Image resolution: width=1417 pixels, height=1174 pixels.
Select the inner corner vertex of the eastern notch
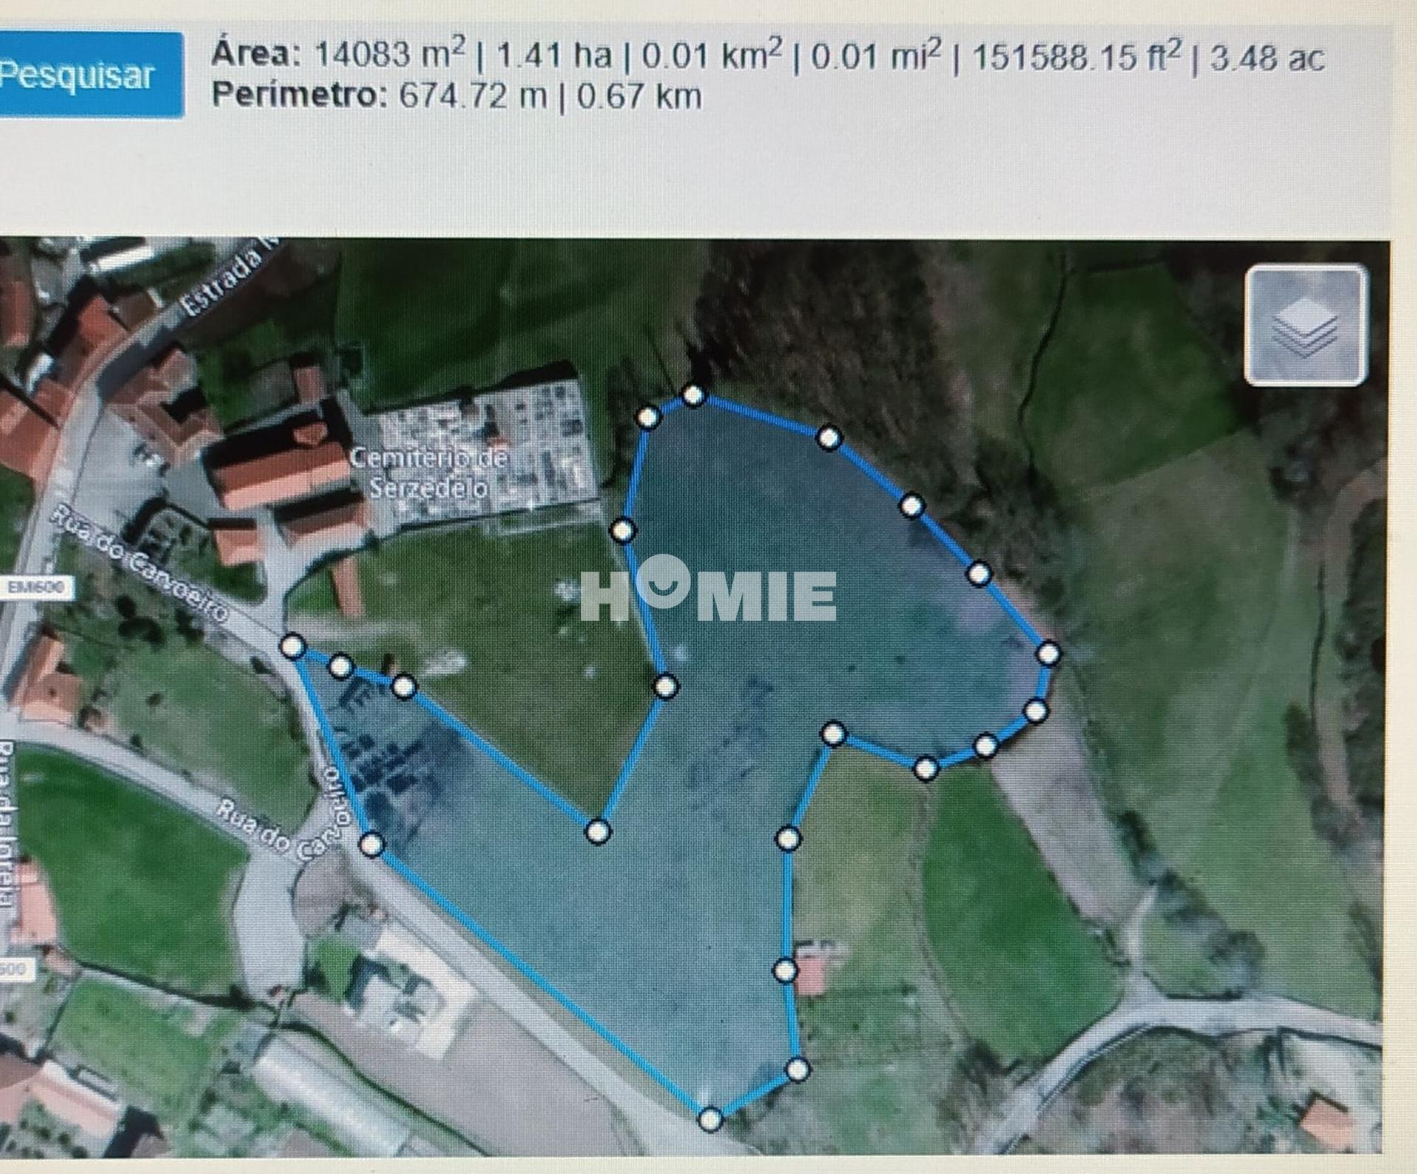click(834, 733)
